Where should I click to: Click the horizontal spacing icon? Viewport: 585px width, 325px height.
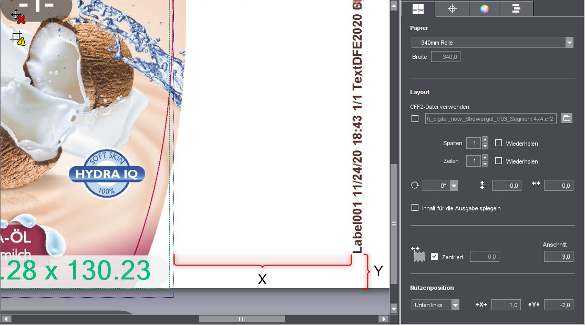[536, 185]
